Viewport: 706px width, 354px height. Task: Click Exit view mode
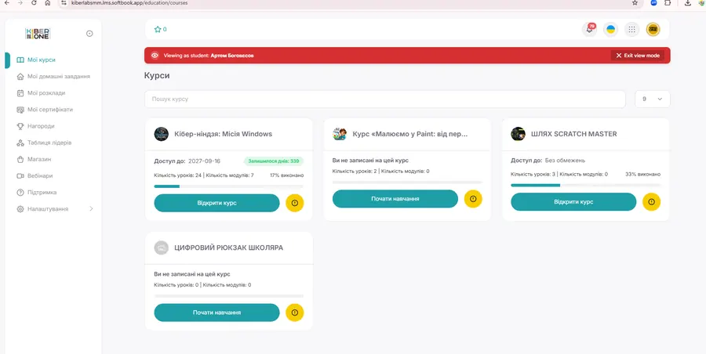638,56
